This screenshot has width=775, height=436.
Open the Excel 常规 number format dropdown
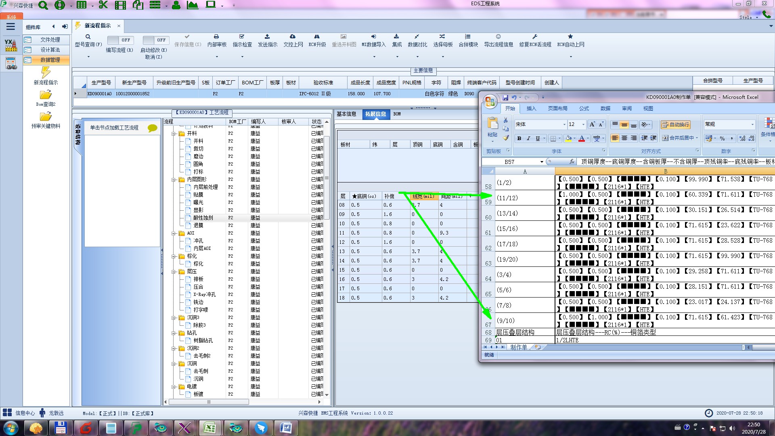[752, 124]
